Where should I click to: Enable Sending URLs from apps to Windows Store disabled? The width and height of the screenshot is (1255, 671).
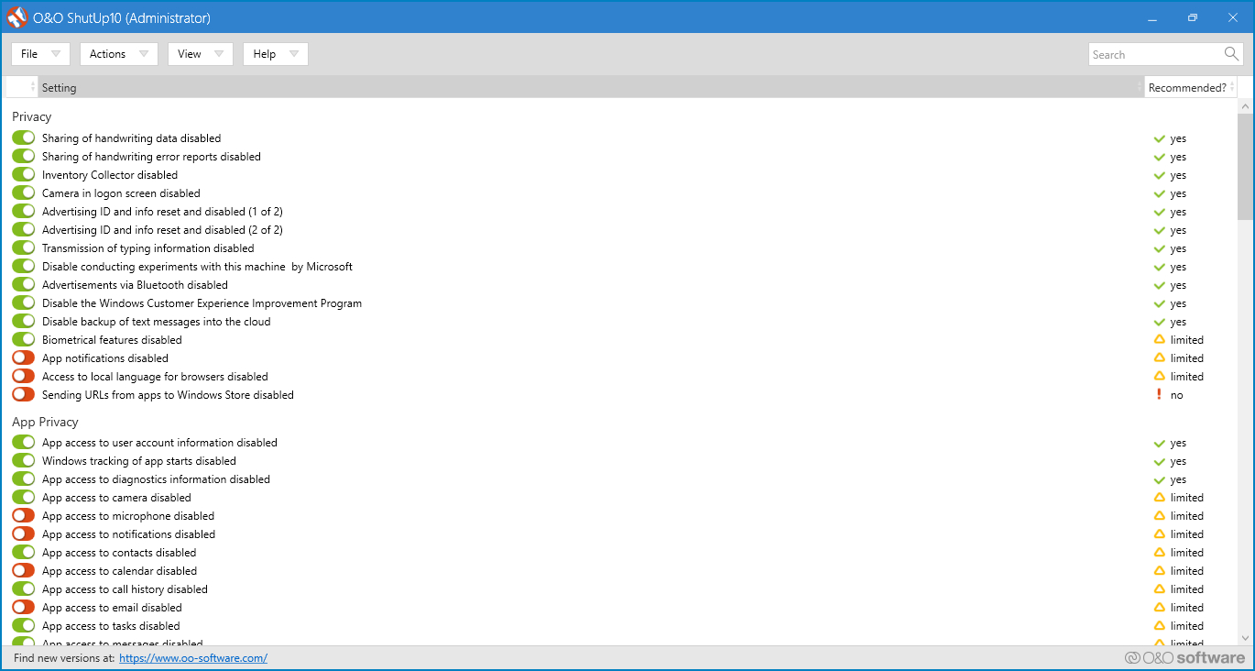pos(24,395)
